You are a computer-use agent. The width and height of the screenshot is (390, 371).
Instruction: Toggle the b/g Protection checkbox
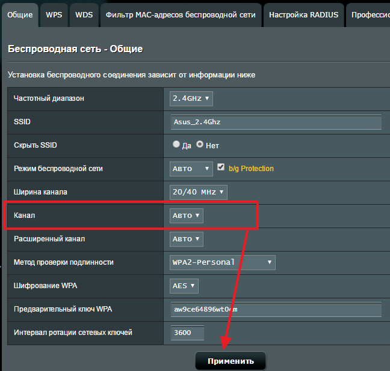(221, 167)
